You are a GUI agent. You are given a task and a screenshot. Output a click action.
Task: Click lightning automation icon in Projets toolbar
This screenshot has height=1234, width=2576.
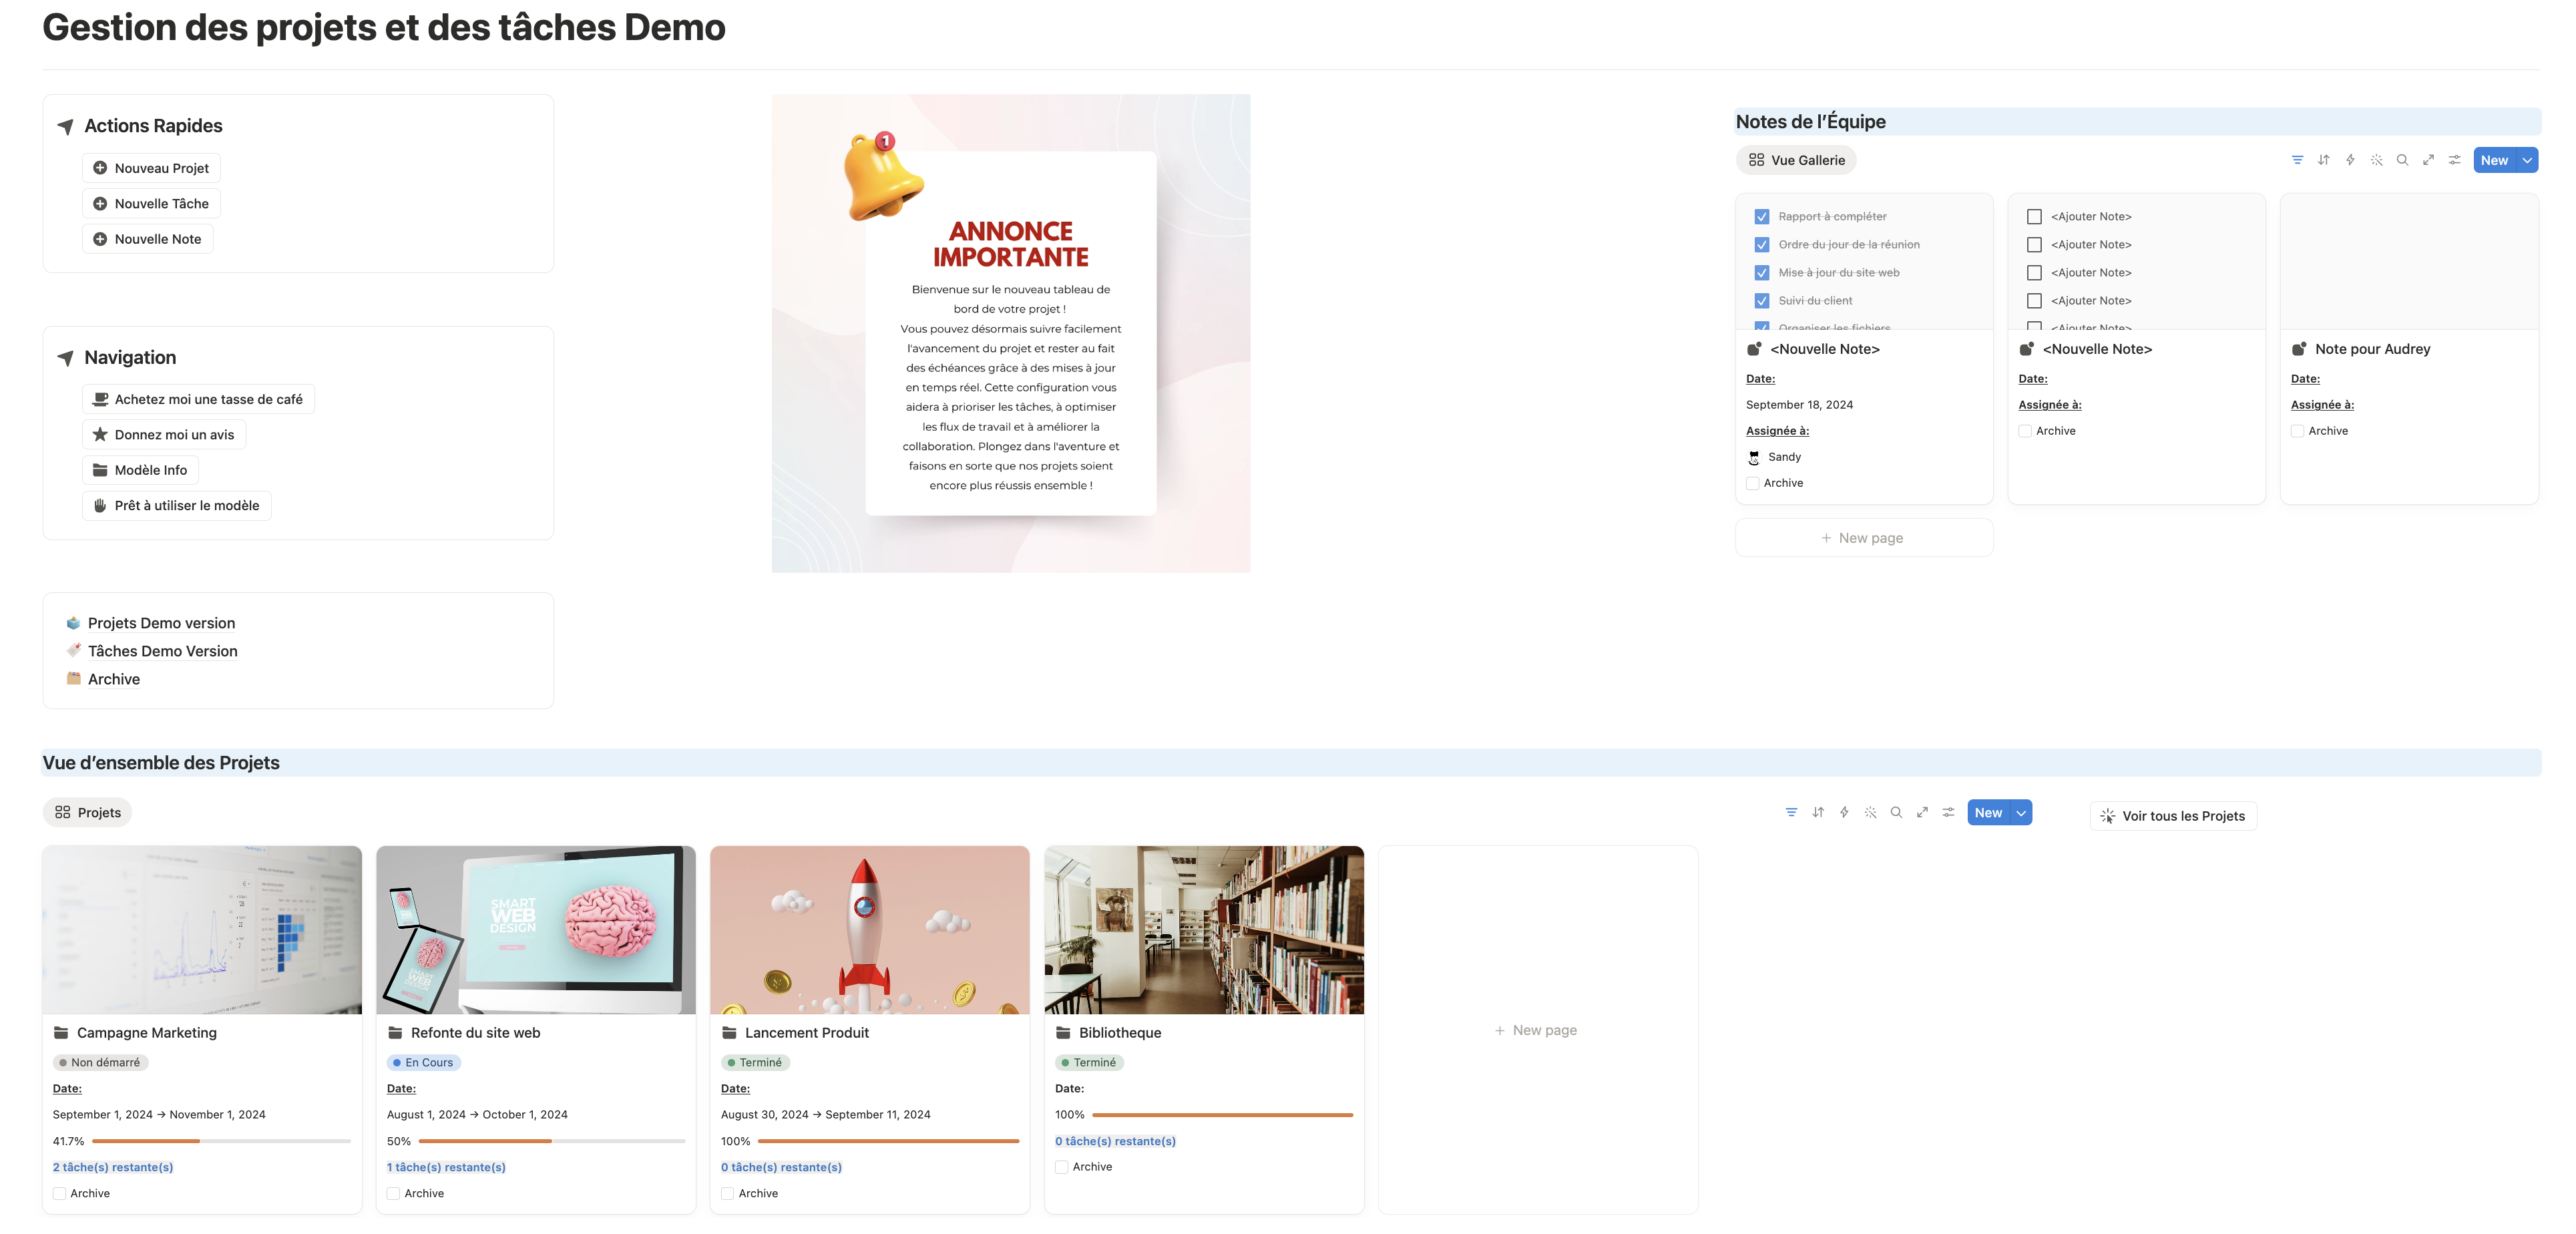click(1844, 812)
